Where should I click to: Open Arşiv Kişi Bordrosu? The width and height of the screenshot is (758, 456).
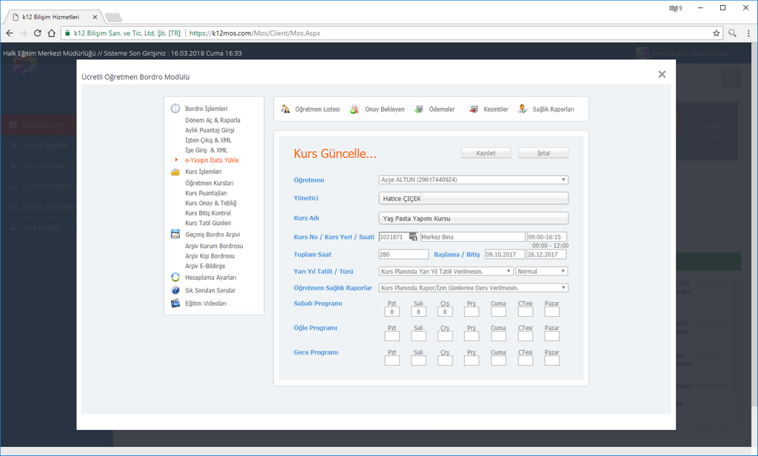tap(209, 256)
